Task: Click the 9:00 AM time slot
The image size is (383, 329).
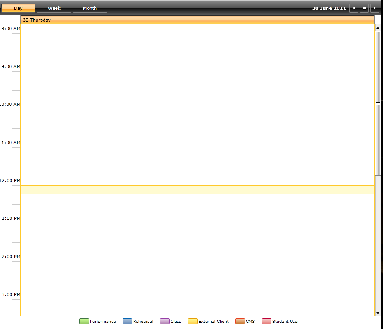Action: [198, 67]
